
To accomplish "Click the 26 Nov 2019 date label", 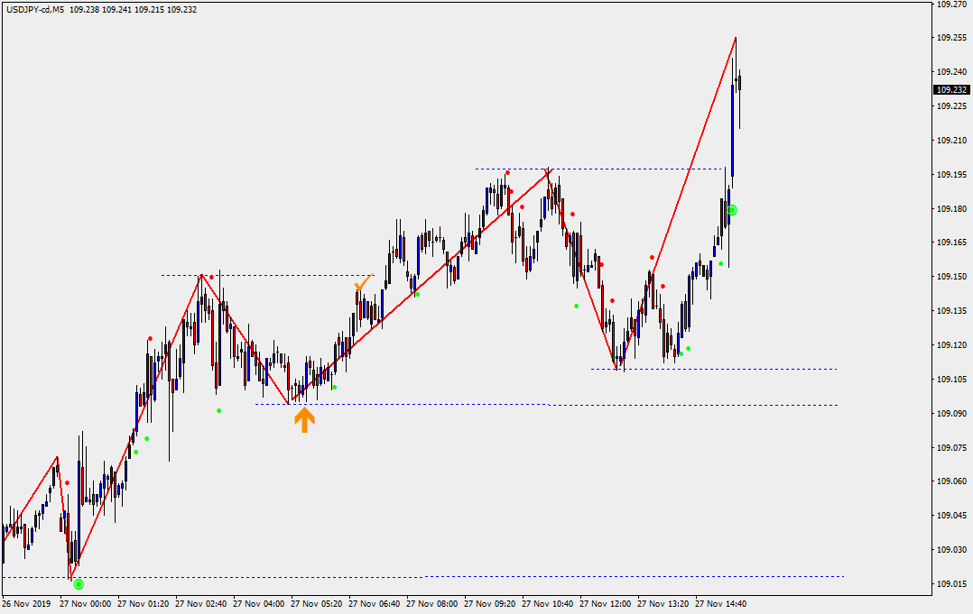I will coord(27,604).
